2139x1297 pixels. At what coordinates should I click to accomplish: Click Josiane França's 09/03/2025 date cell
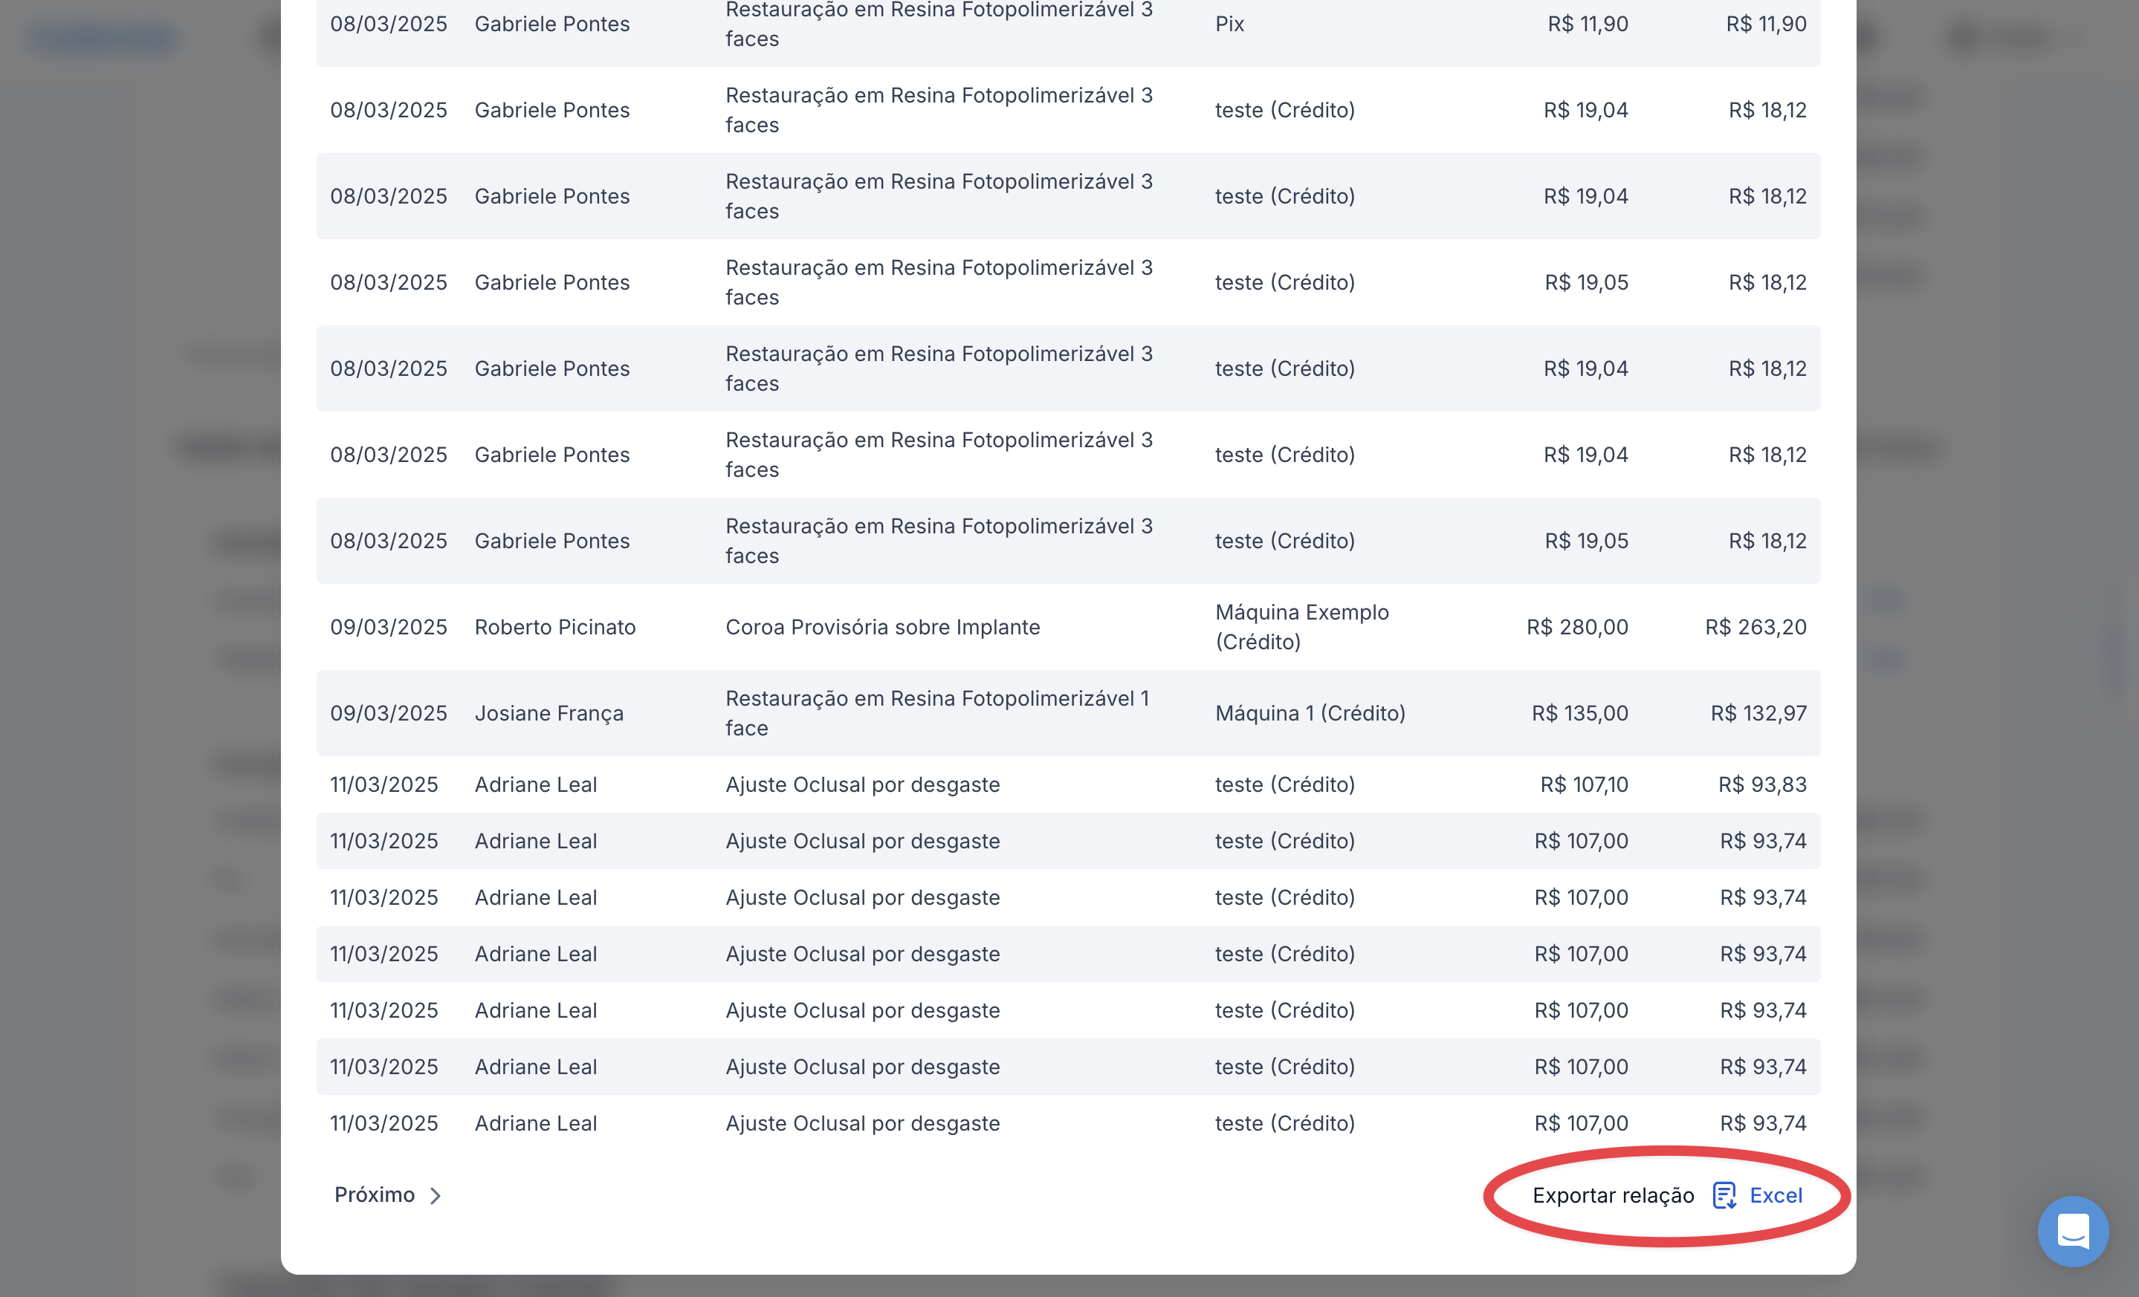(x=388, y=713)
